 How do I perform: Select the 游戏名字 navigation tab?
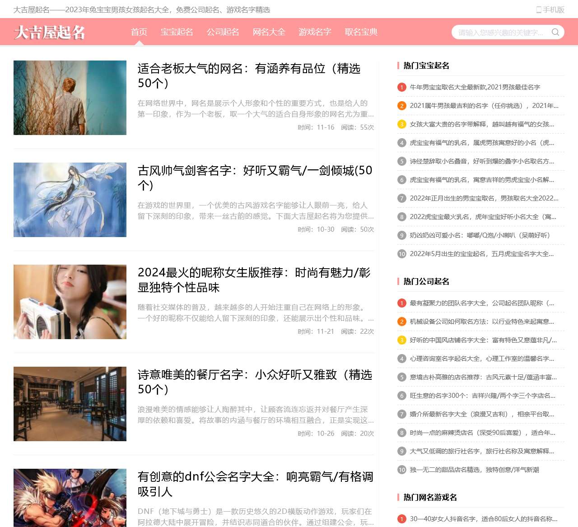click(x=315, y=32)
